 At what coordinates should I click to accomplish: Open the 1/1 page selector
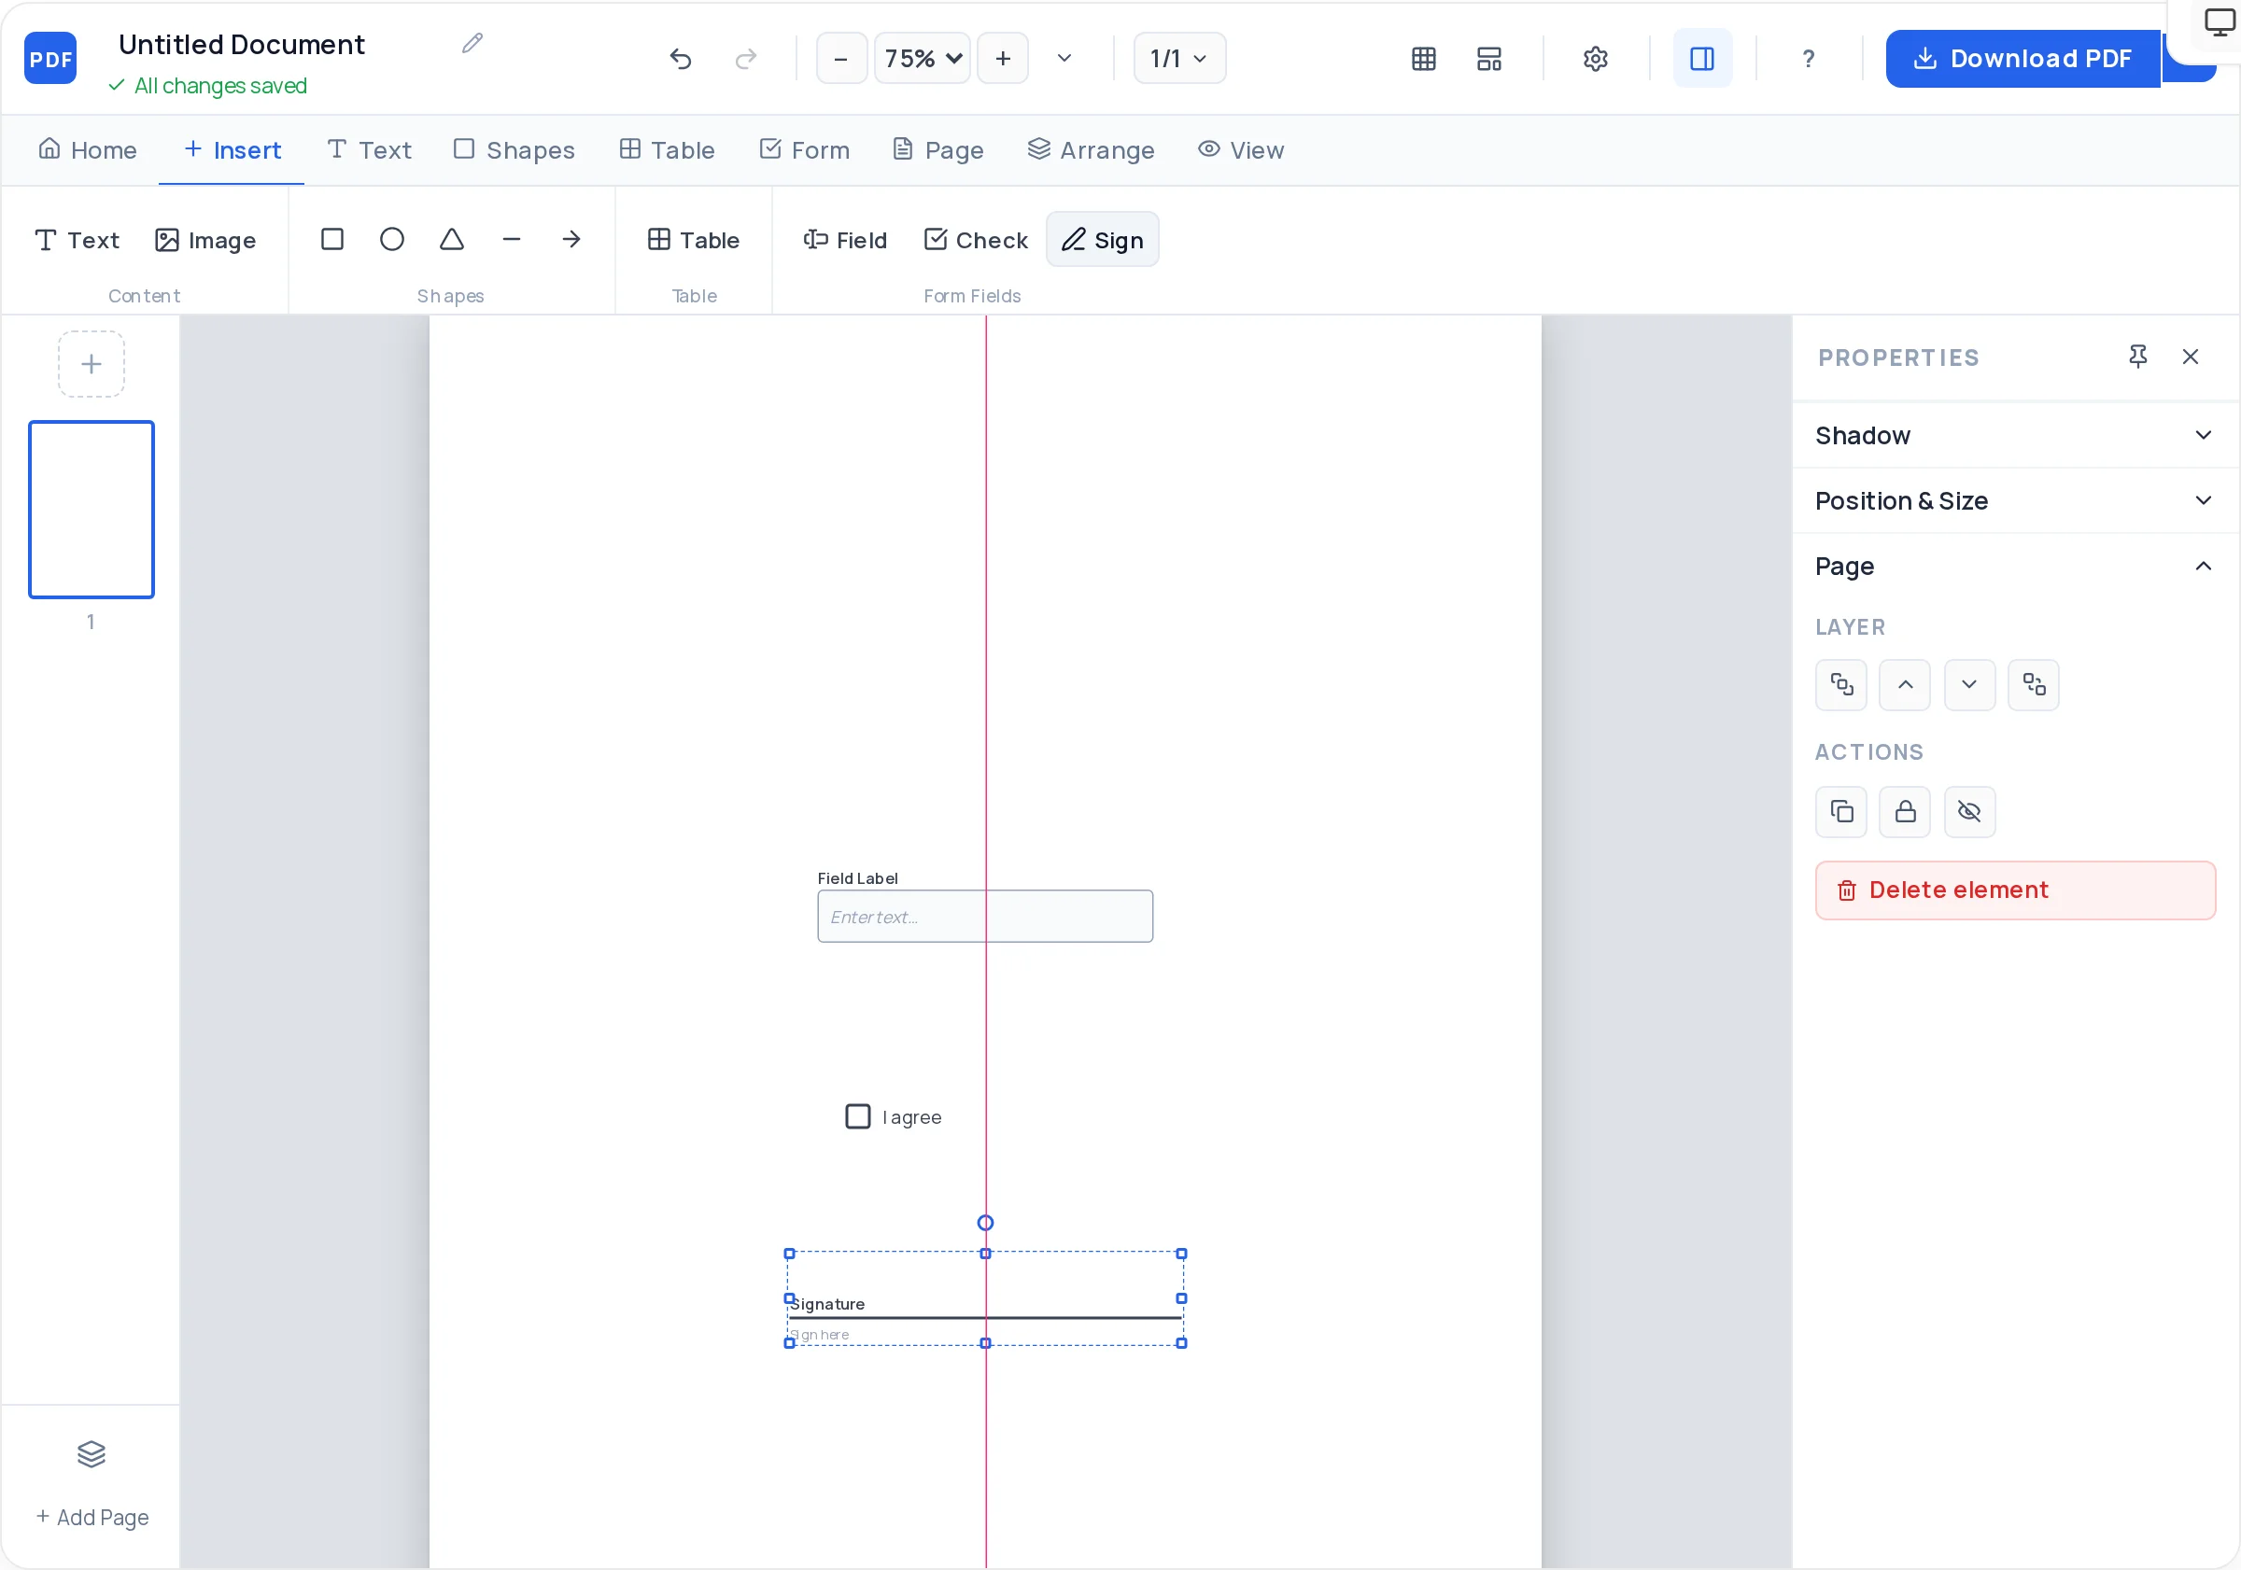[1179, 59]
